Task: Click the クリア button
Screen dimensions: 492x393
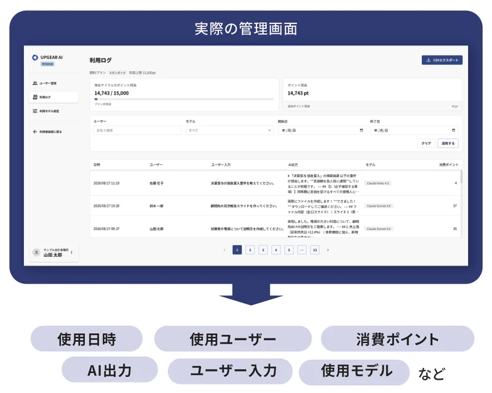Action: coord(426,144)
